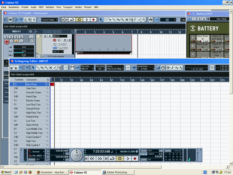Toggle TEMPO track button in transport panel

(x=144, y=154)
